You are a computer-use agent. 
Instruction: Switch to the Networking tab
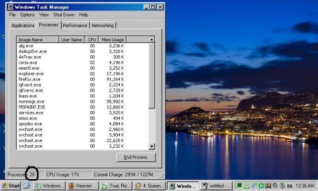103,25
